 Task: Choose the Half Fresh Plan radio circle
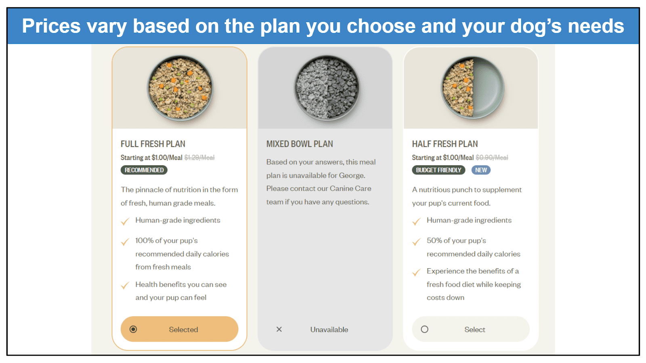424,329
